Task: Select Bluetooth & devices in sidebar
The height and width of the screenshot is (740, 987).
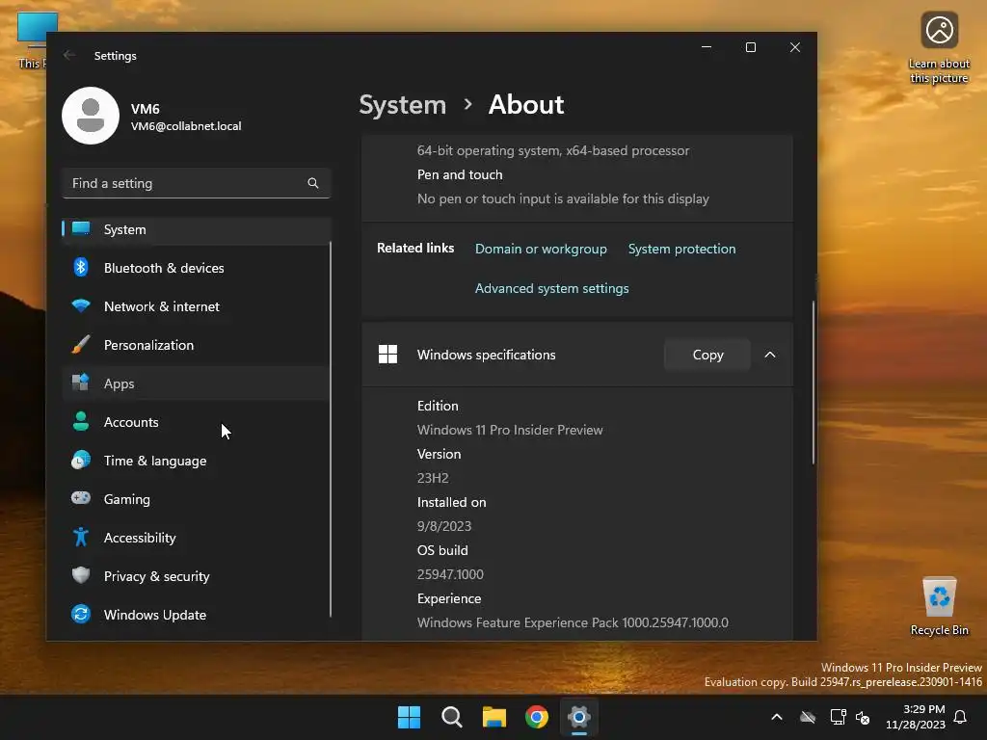Action: (x=197, y=268)
